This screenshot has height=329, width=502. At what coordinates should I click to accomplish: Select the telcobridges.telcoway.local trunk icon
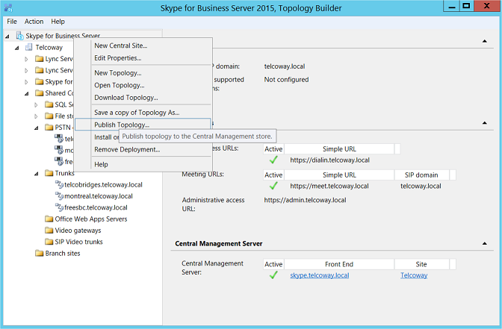click(59, 184)
